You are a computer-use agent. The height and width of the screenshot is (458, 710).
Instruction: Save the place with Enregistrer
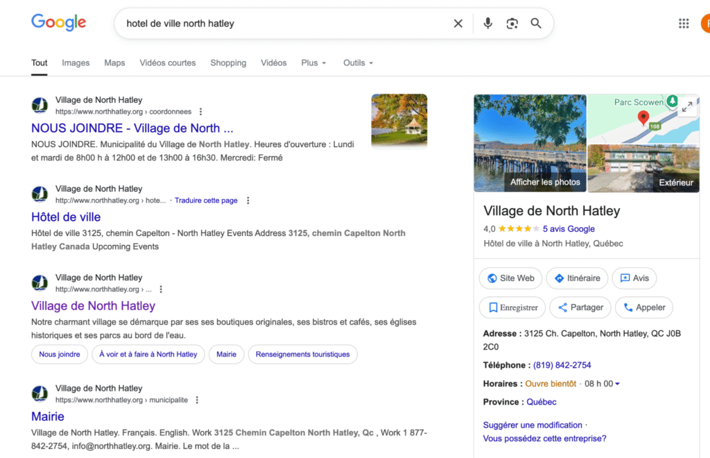tap(512, 307)
